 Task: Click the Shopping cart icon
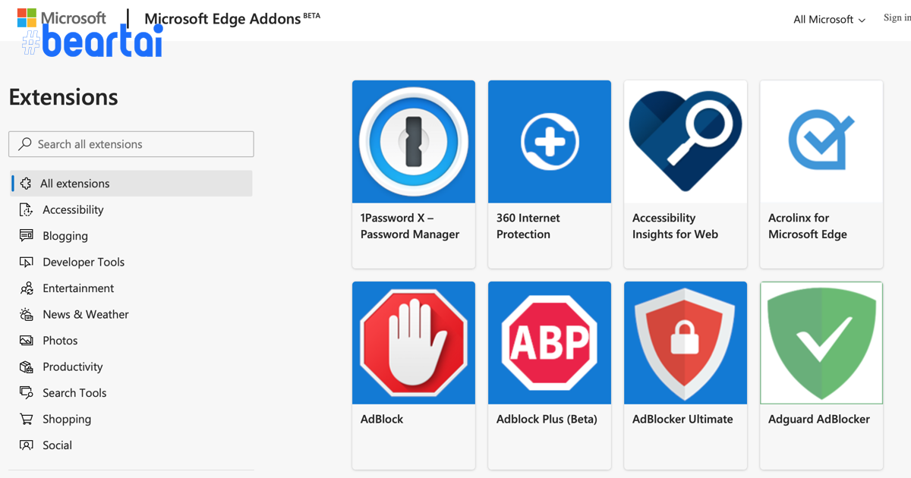pos(27,419)
